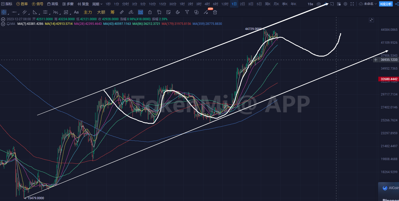This screenshot has height=201, width=399.
Task: Click the K线分析 button
Action: click(386, 4)
